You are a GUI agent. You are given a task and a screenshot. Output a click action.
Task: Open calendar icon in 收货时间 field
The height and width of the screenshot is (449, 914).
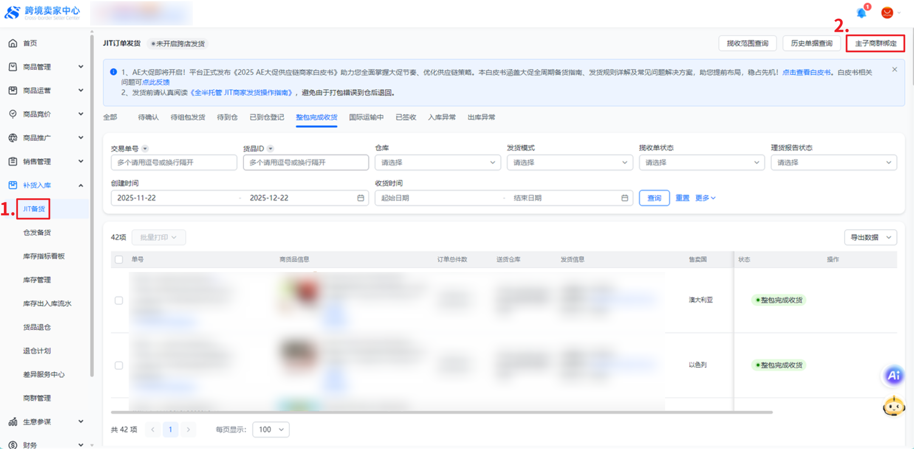(x=624, y=198)
